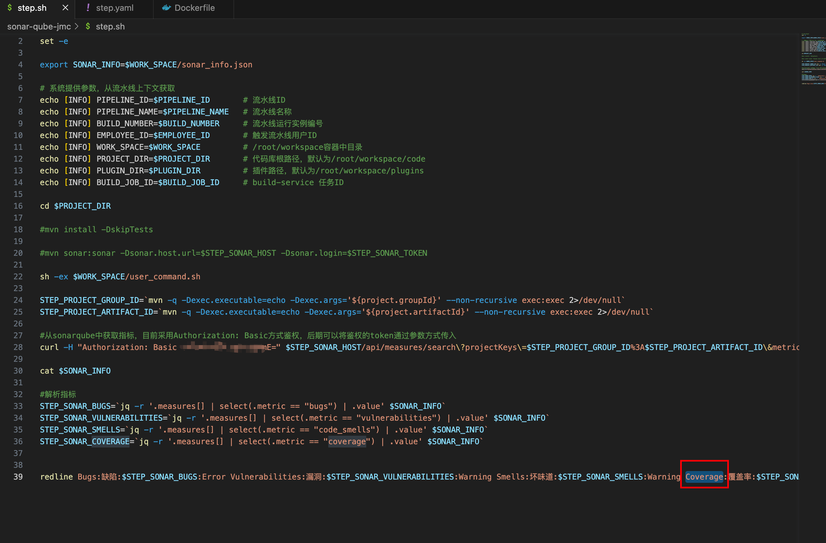The width and height of the screenshot is (826, 543).
Task: Click the quoted "coverage" string on line 36
Action: (x=347, y=442)
